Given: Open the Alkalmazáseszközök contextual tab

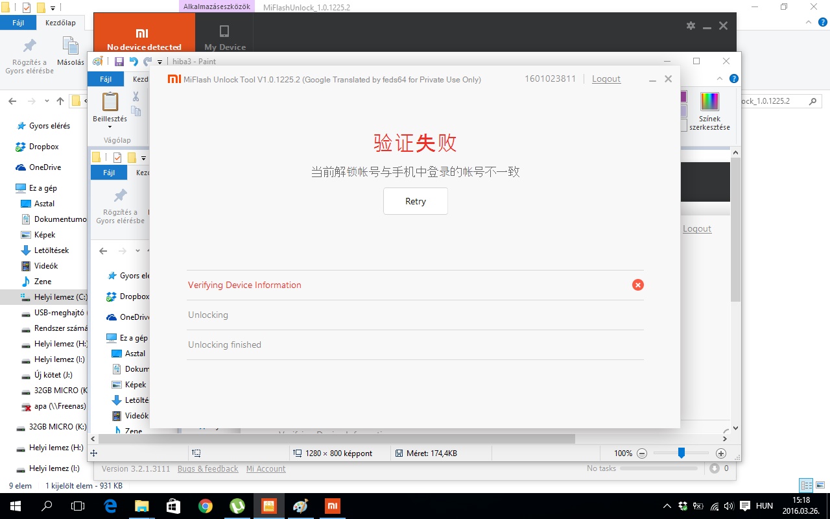Looking at the screenshot, I should pyautogui.click(x=217, y=6).
